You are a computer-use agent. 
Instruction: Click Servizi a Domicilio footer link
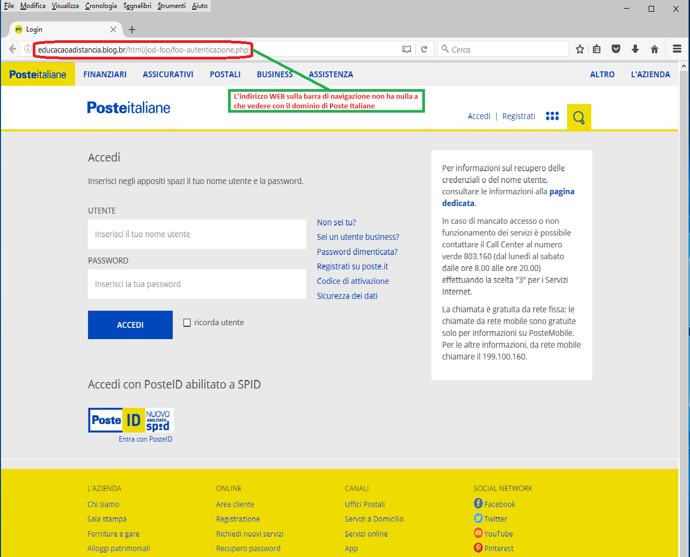(x=374, y=519)
